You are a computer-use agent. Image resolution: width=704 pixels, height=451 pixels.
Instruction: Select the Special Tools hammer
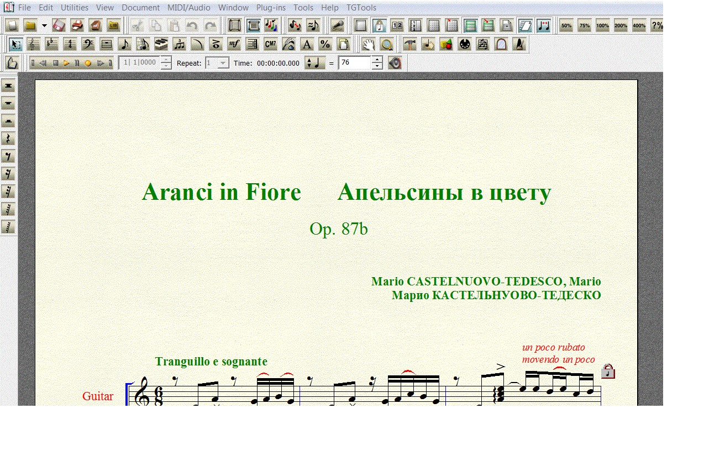click(x=409, y=44)
